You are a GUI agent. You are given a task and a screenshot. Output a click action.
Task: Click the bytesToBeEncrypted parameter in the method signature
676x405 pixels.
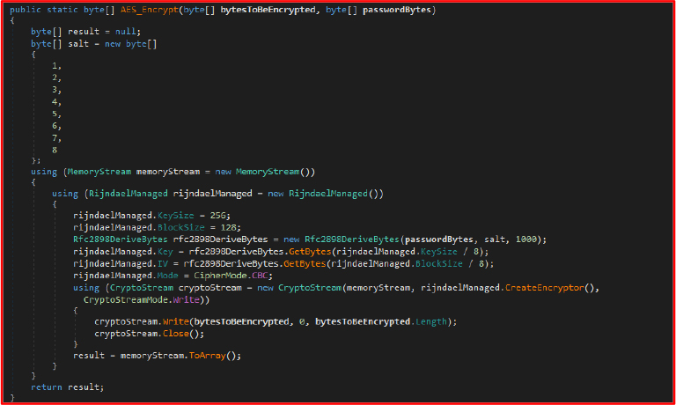[268, 10]
